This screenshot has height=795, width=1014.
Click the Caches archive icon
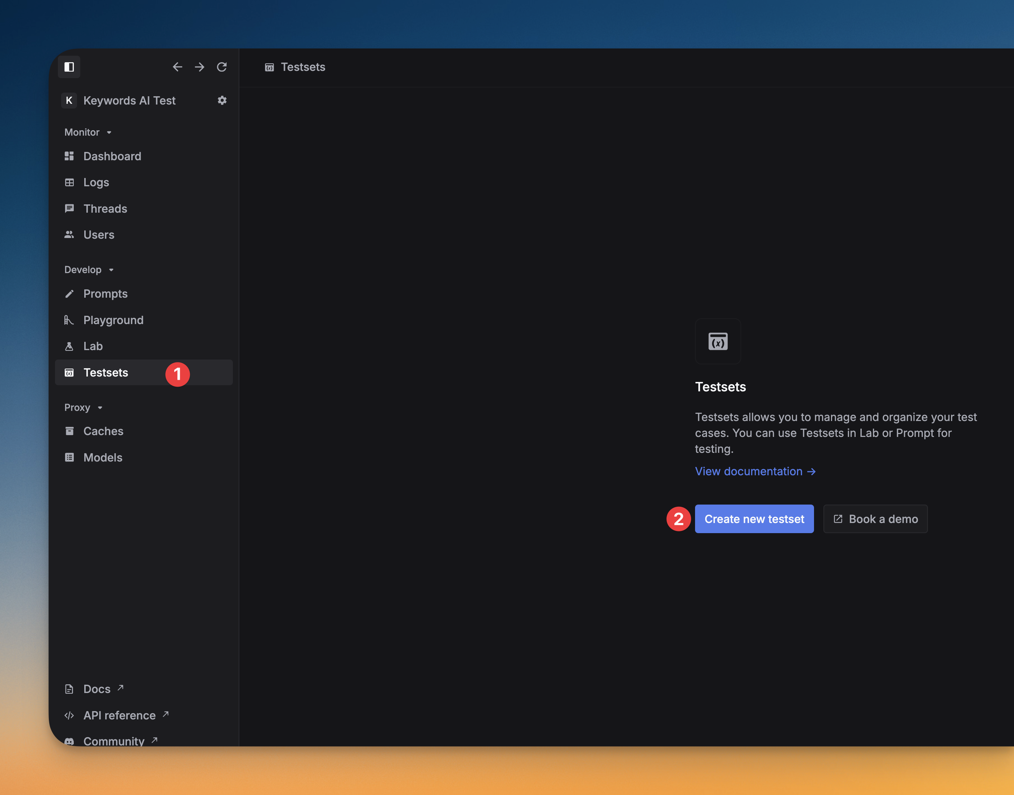click(x=69, y=431)
